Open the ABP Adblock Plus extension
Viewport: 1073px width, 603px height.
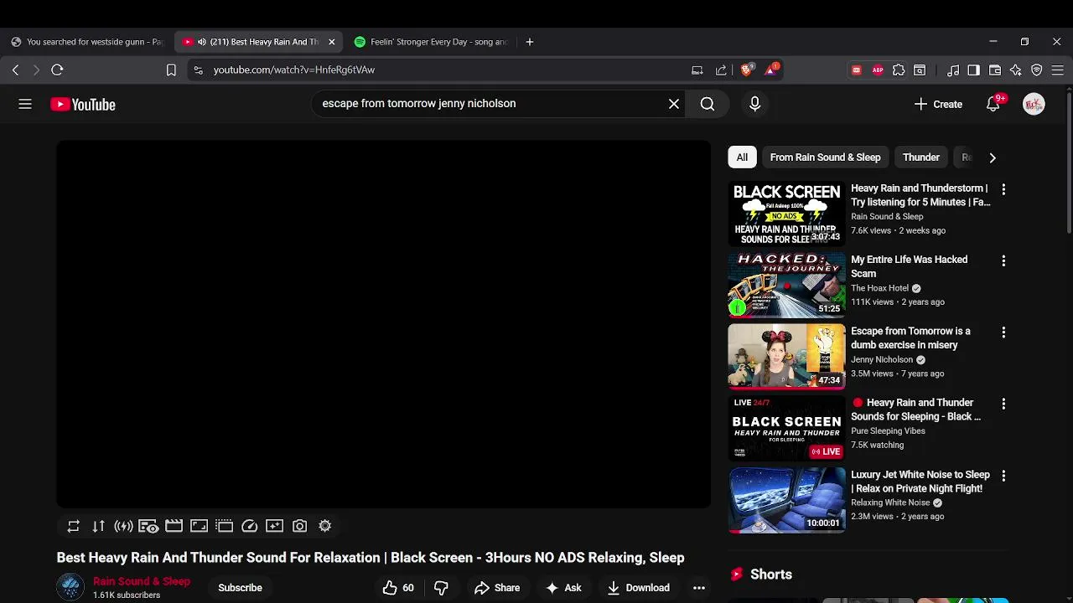coord(878,70)
